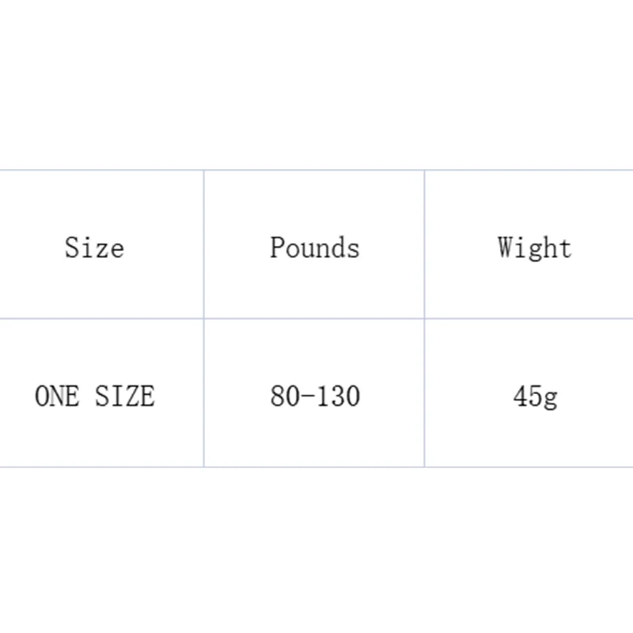This screenshot has width=633, height=633.
Task: Click the Wight header text
Action: (x=534, y=248)
